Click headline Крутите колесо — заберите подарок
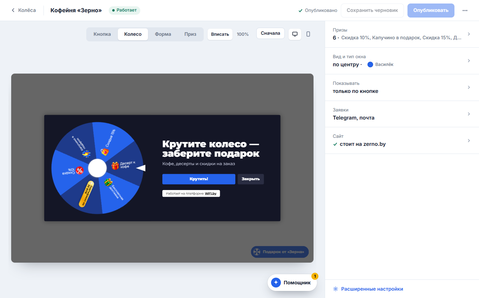The image size is (479, 298). 211,149
